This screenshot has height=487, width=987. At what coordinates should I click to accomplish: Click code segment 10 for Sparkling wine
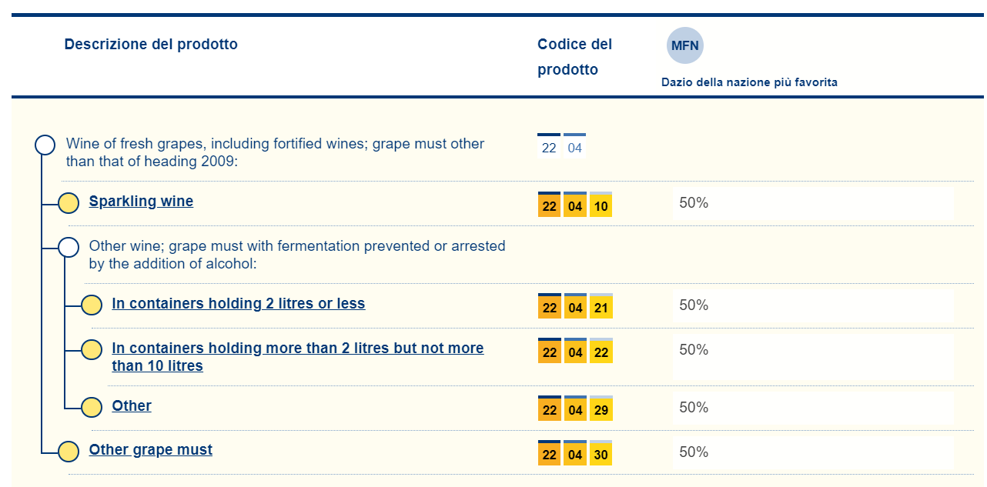pyautogui.click(x=601, y=206)
